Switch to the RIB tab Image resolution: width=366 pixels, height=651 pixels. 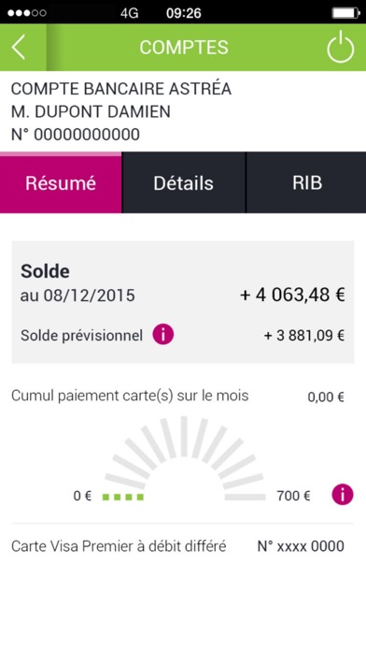click(x=307, y=182)
